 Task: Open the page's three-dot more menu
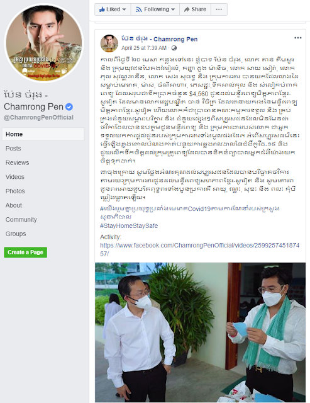[x=219, y=9]
